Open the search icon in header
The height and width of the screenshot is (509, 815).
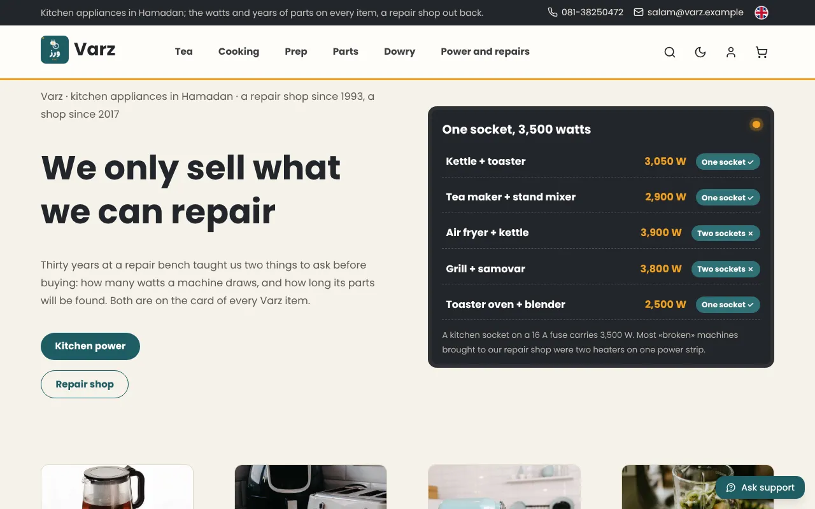pos(670,52)
